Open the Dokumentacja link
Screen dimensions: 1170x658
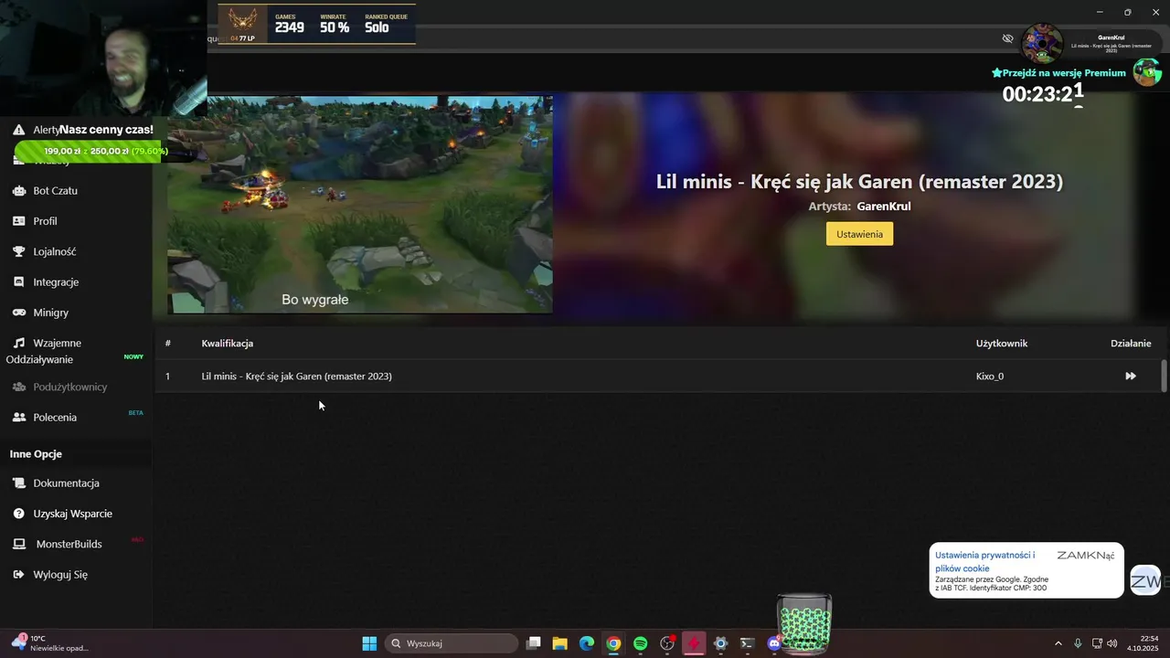(x=66, y=483)
